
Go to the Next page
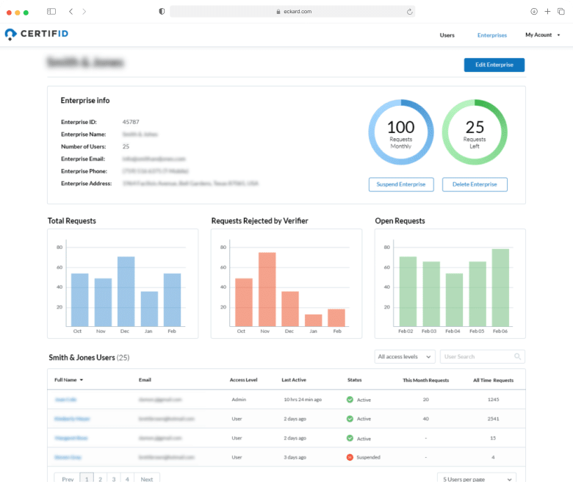pyautogui.click(x=146, y=479)
